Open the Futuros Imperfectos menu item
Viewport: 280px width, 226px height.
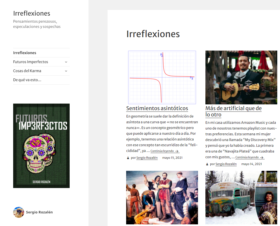click(x=30, y=62)
